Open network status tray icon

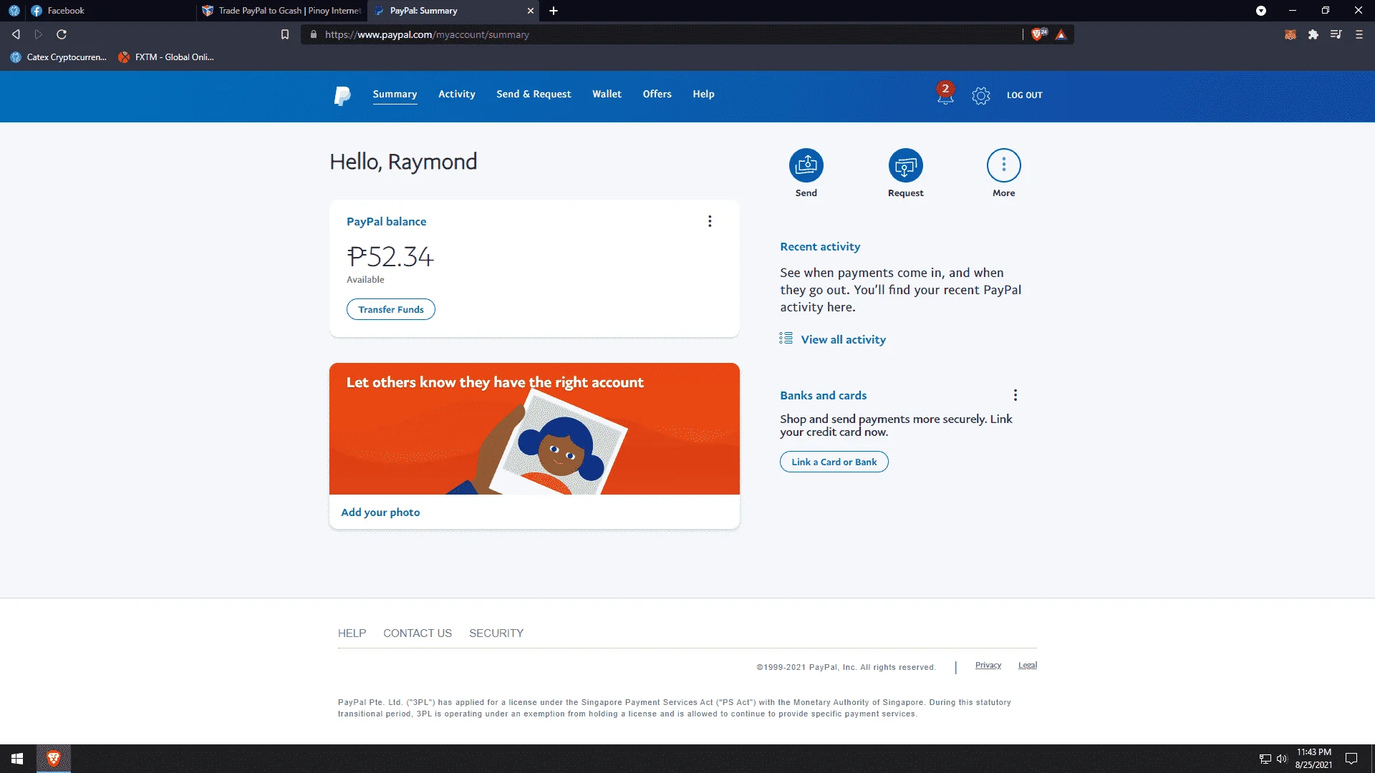tap(1265, 759)
